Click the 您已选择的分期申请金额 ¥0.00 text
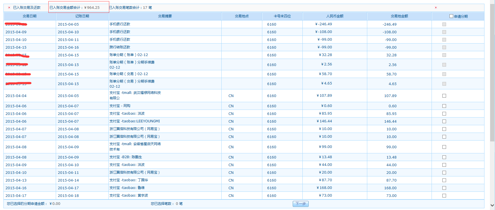 34,204
